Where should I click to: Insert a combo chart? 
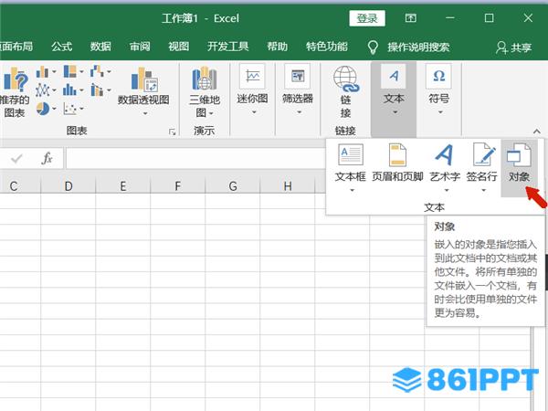click(x=97, y=90)
